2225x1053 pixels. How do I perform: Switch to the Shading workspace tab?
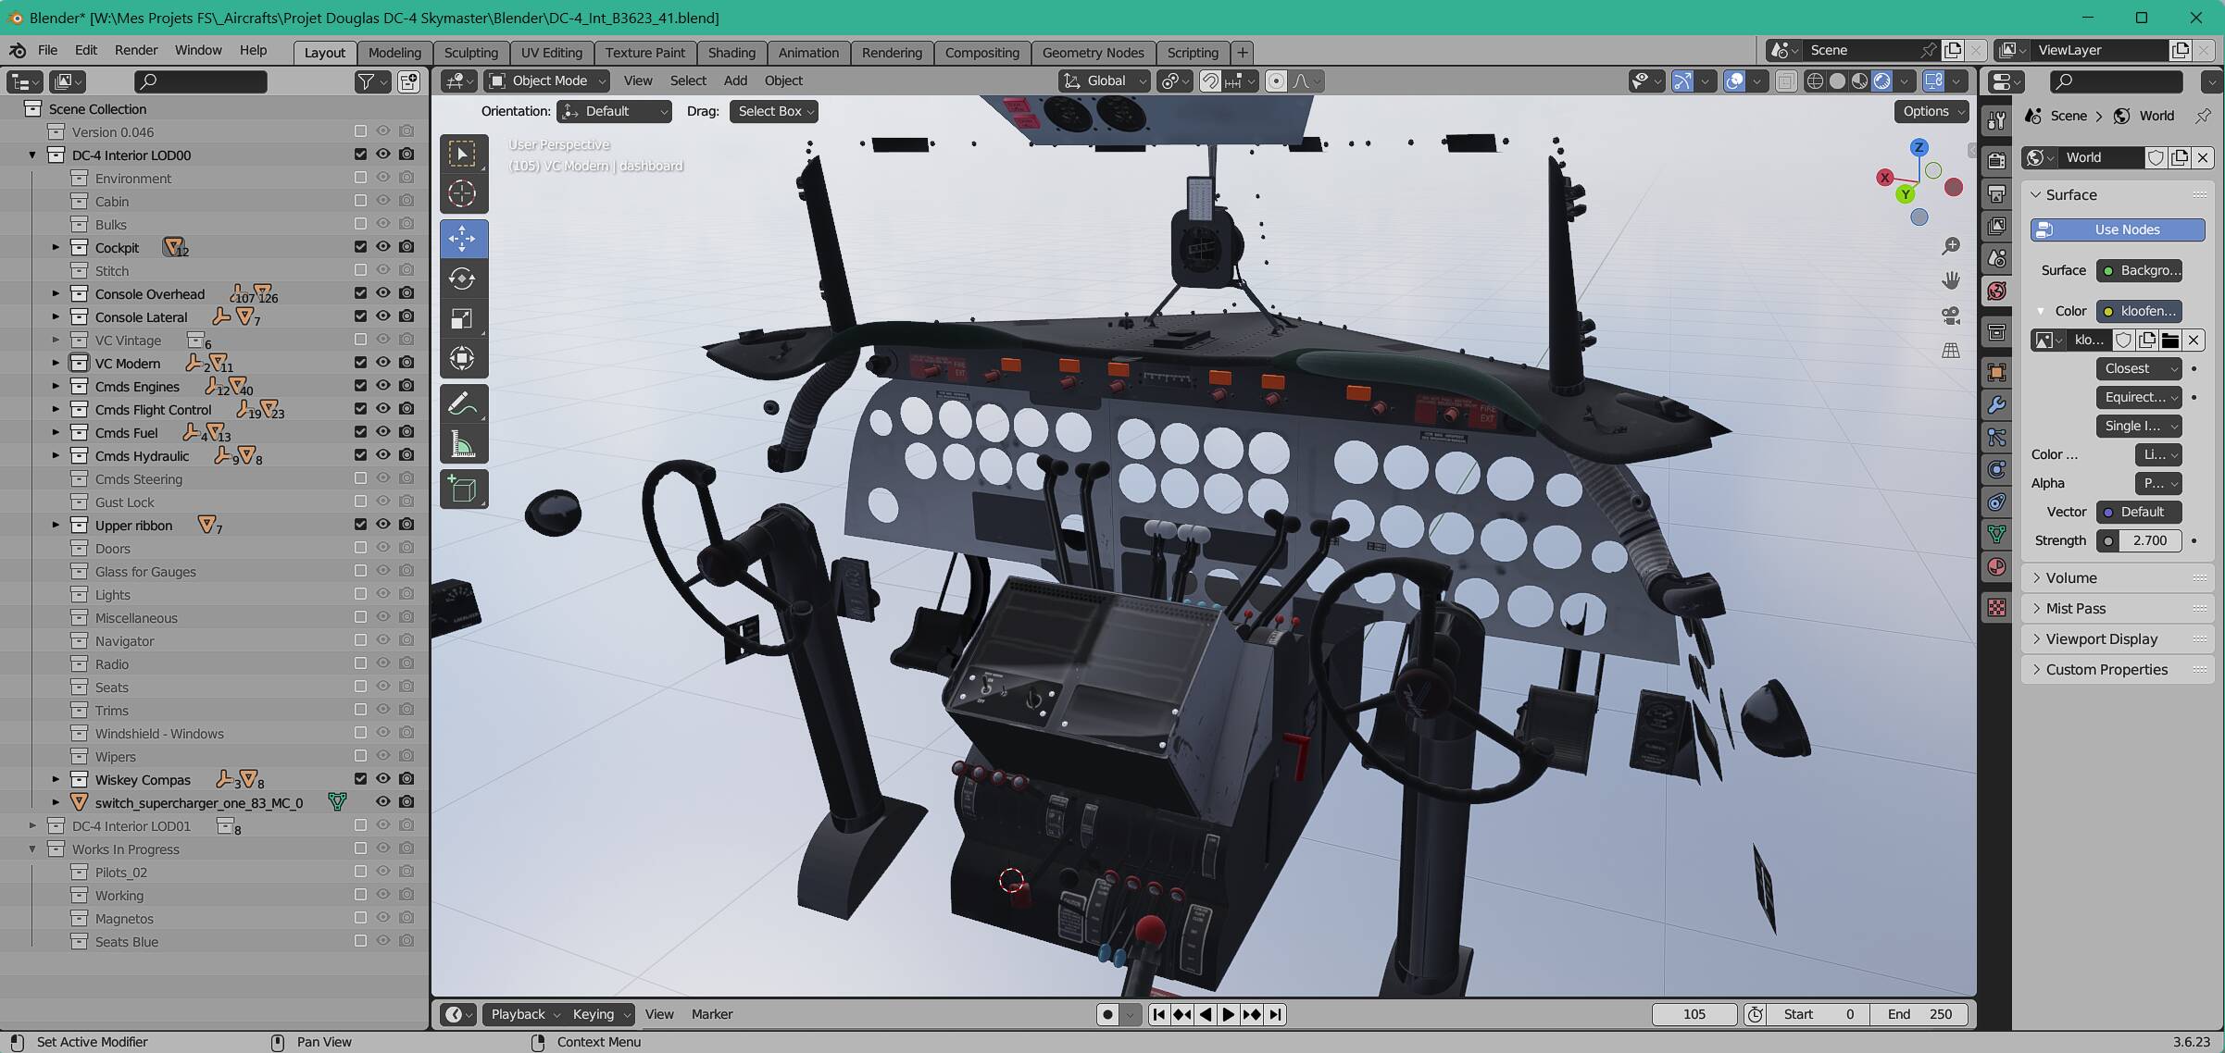coord(731,52)
